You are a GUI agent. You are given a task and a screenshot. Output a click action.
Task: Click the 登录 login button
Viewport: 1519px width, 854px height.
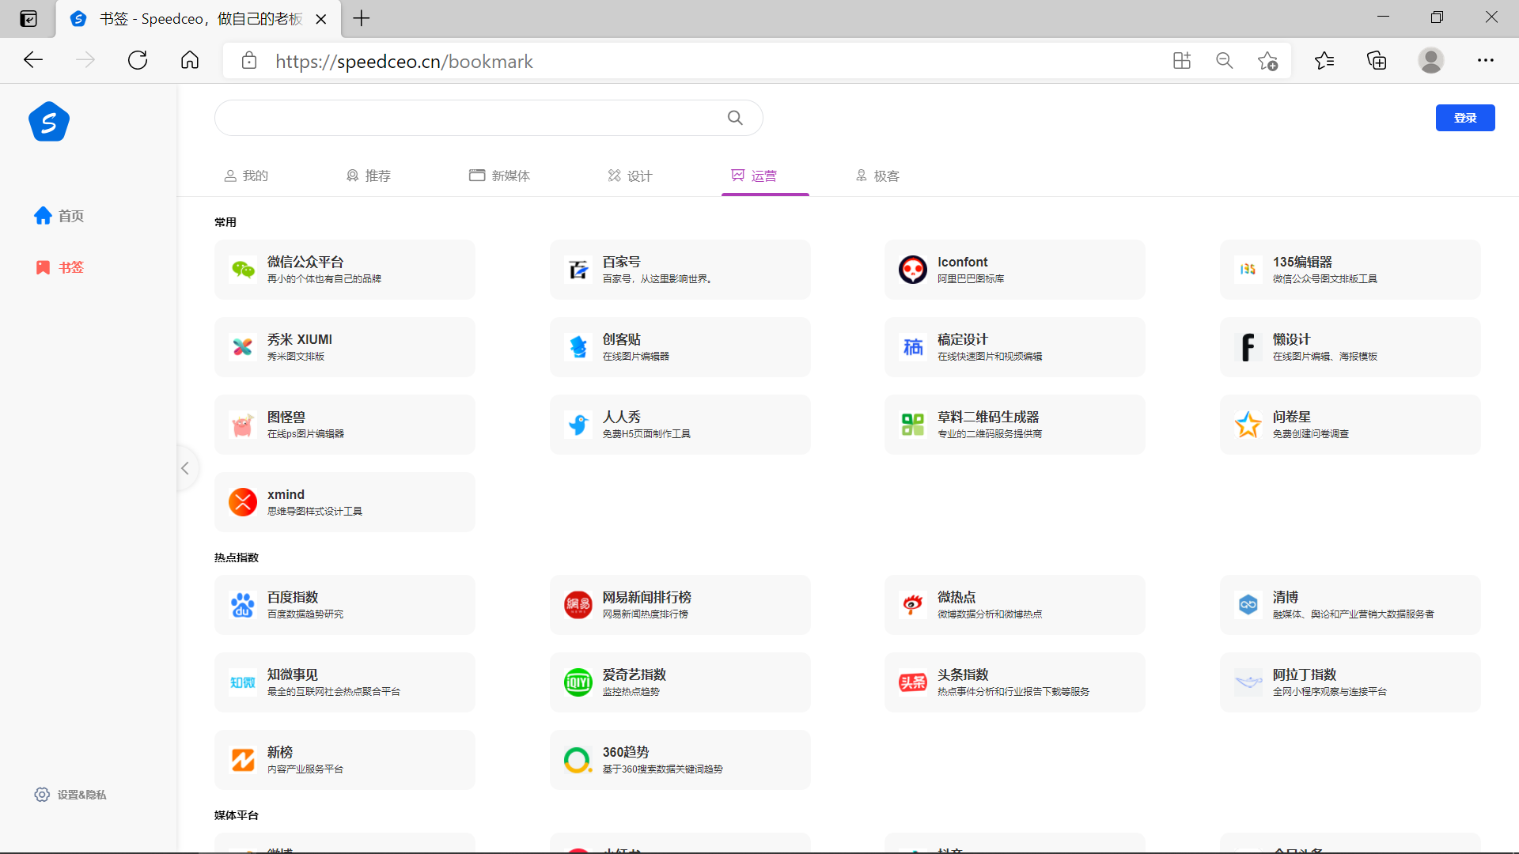(1465, 118)
